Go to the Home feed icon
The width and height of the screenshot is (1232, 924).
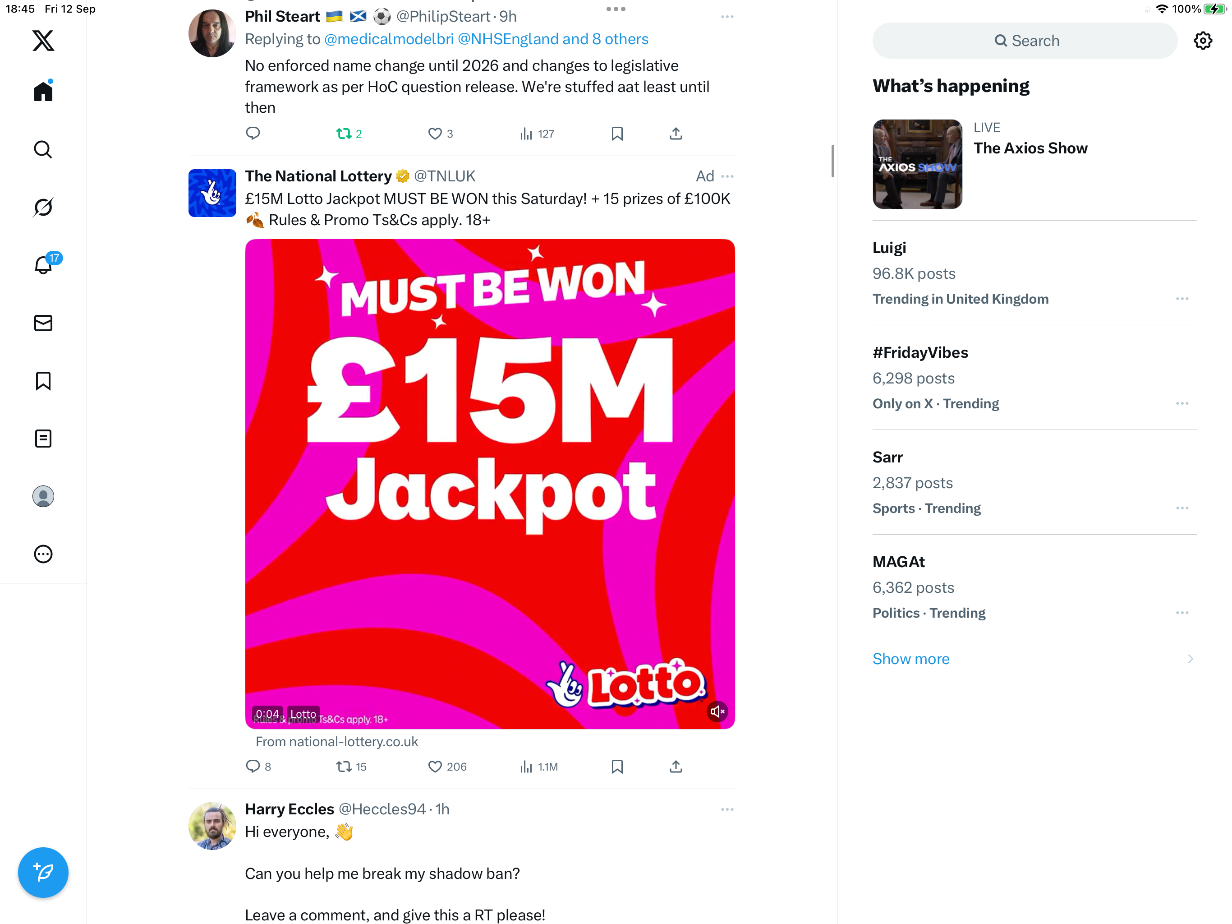(43, 91)
